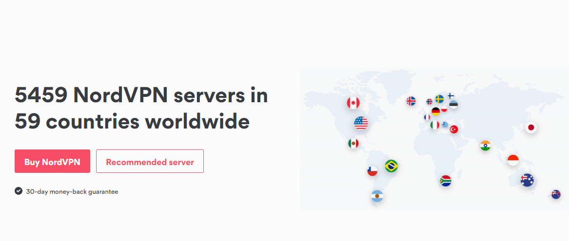Viewport: 569px width, 241px height.
Task: Choose the Germany flag marker
Action: tap(436, 111)
